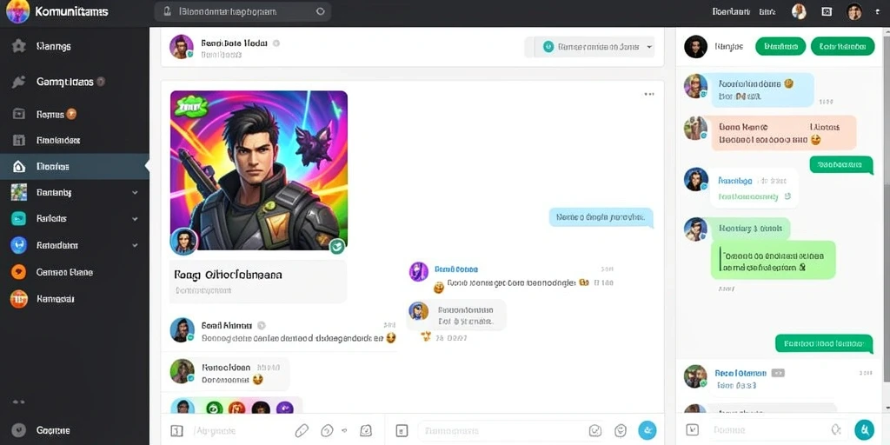
Task: Click the square icon starting the middle composer
Action: coord(402,431)
